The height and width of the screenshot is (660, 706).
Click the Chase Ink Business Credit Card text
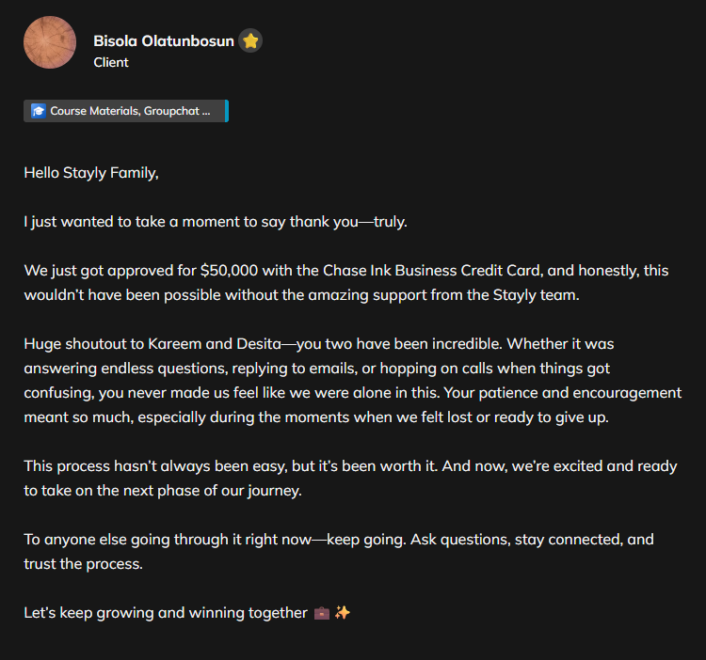pyautogui.click(x=432, y=271)
